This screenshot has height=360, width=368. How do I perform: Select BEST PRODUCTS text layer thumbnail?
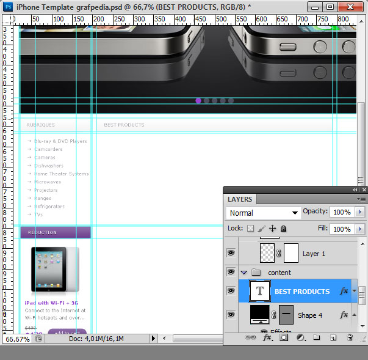pyautogui.click(x=260, y=291)
